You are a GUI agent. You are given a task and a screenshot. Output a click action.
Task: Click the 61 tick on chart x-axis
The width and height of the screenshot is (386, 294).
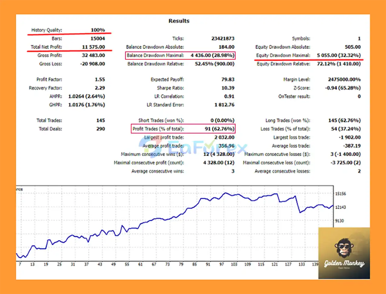pos(140,264)
